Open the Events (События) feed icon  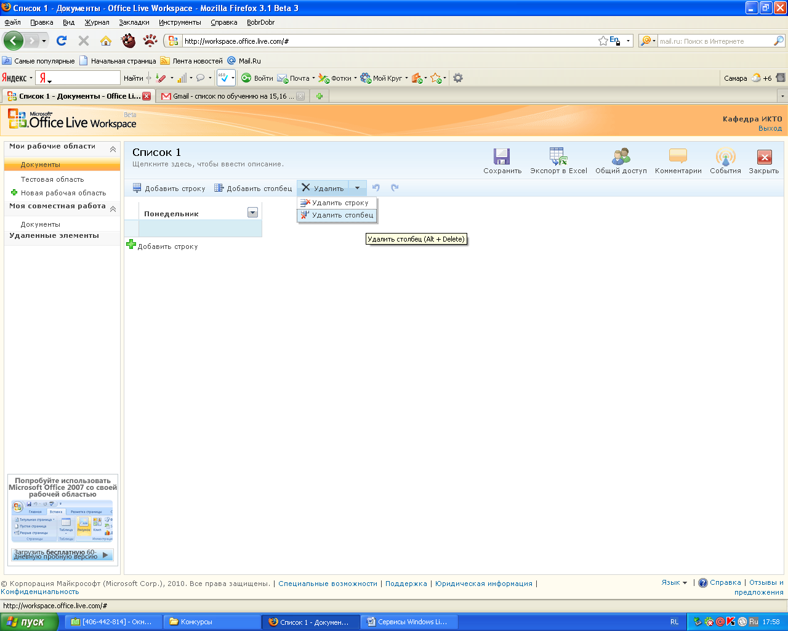coord(725,156)
